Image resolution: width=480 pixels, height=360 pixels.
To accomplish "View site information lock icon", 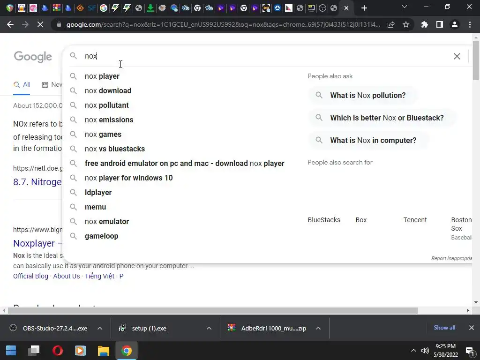I will click(59, 24).
